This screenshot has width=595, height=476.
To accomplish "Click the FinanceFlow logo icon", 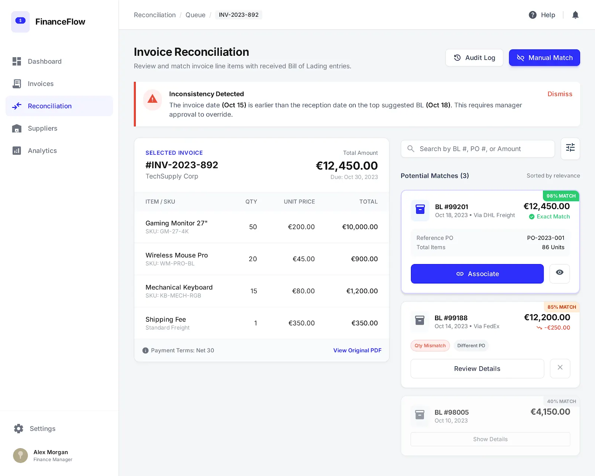I will (20, 22).
